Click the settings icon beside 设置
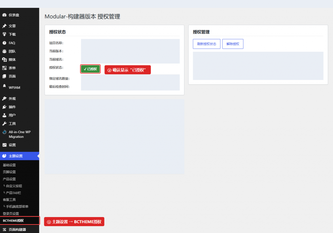 4,145
